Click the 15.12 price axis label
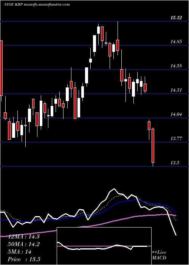 tap(176, 18)
